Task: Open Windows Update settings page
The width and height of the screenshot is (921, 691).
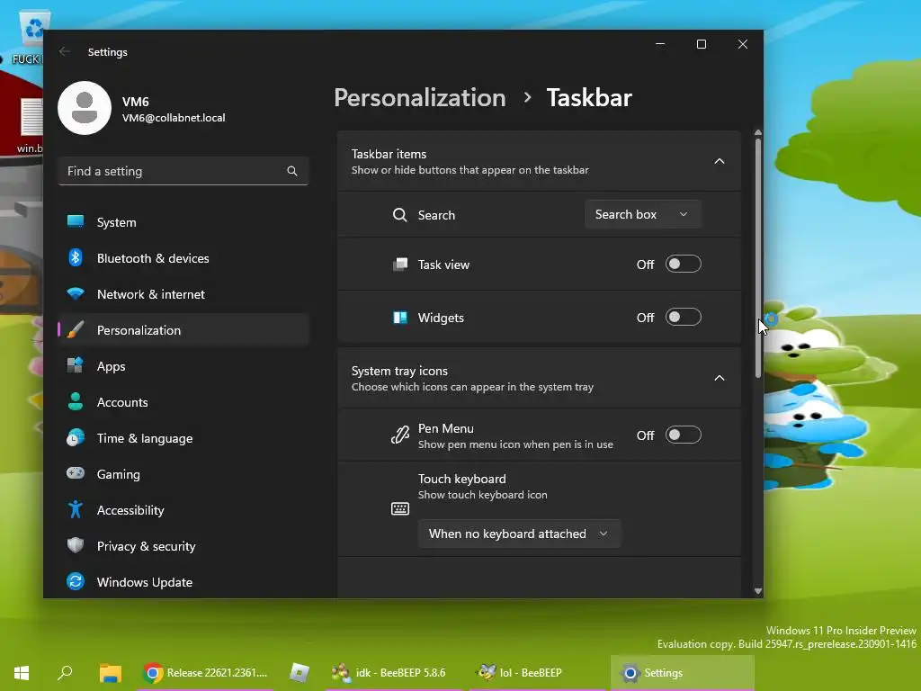Action: tap(183, 582)
